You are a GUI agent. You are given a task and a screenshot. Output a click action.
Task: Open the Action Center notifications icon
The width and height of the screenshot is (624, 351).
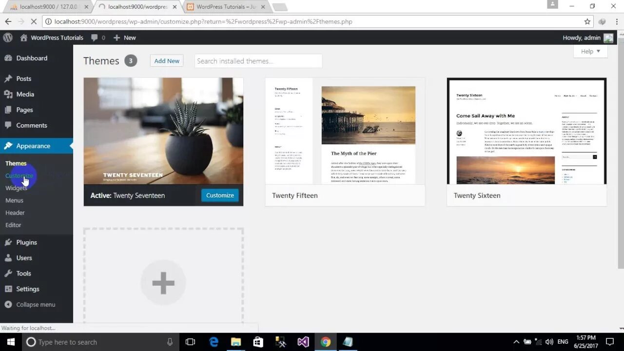(x=610, y=342)
